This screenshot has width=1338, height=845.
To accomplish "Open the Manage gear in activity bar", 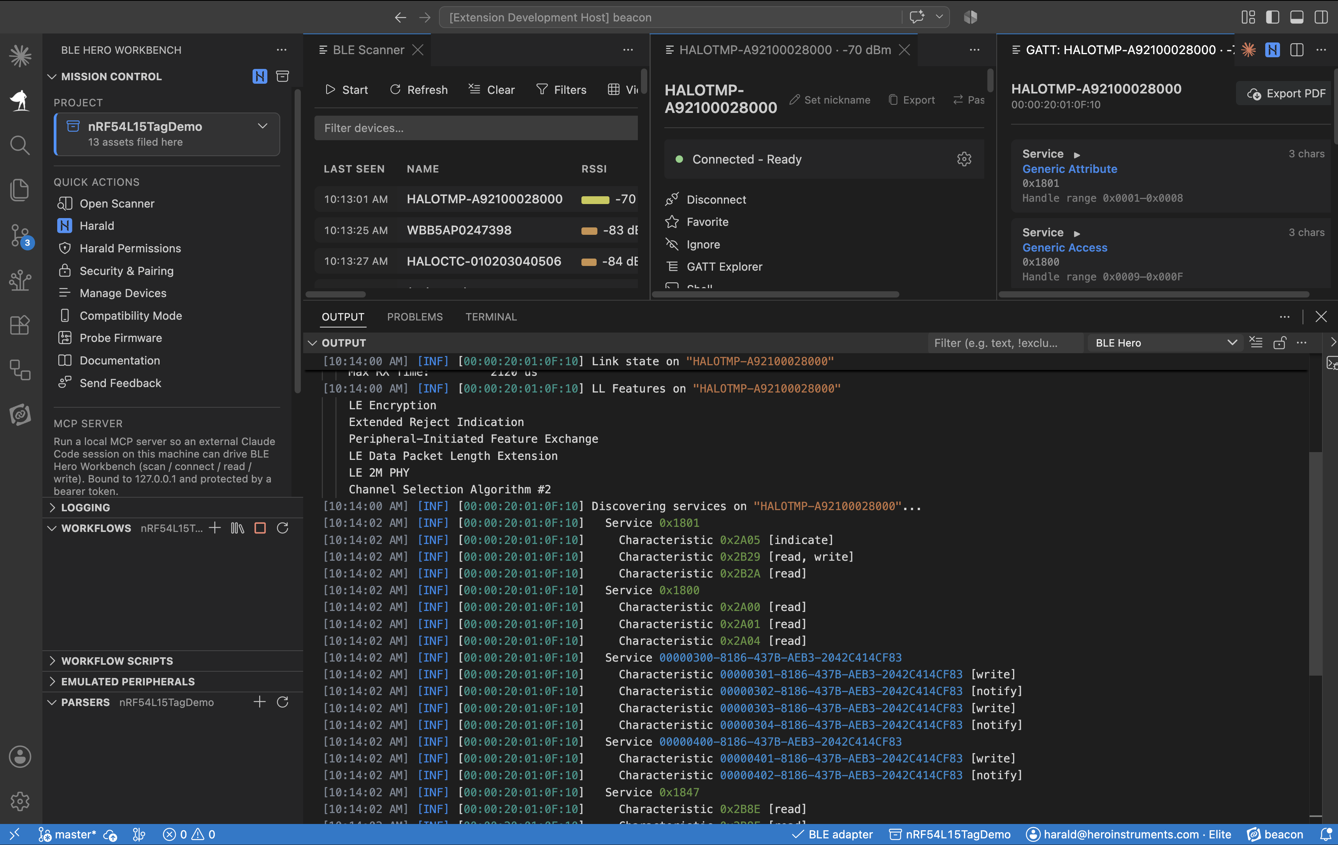I will (20, 801).
